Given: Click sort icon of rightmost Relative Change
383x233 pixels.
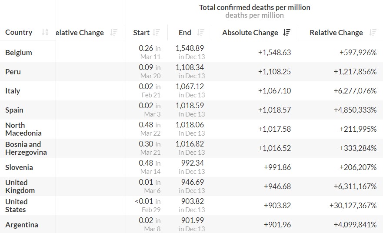Looking at the screenshot, I should point(372,33).
